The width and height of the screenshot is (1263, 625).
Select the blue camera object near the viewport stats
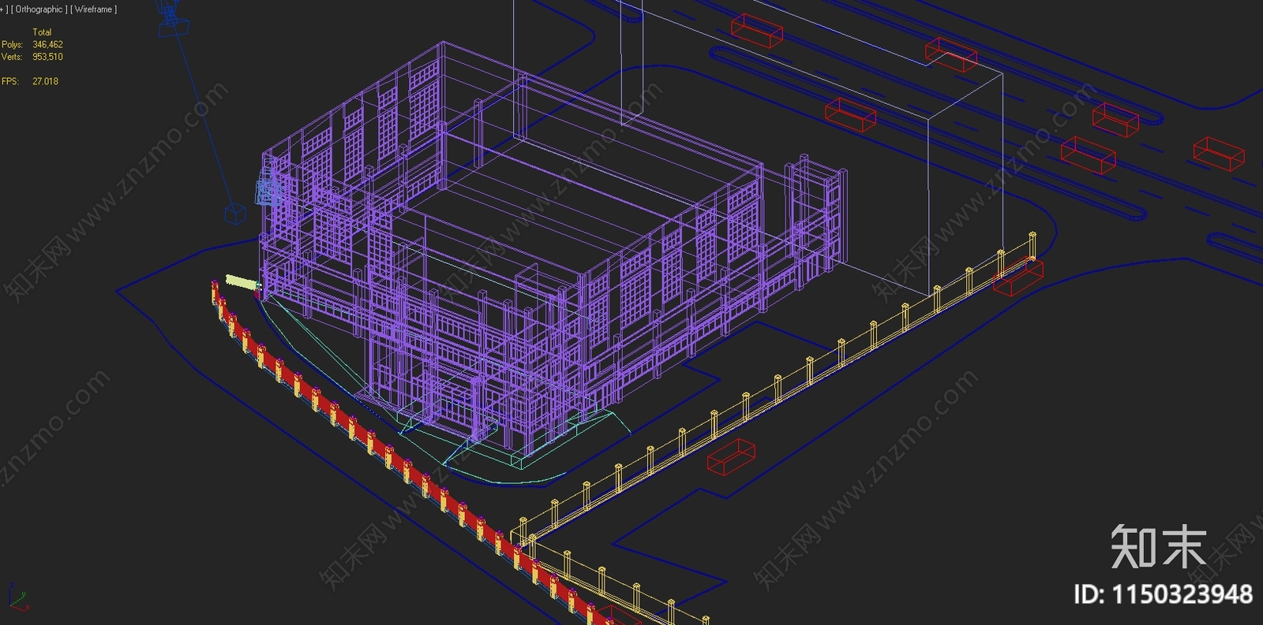172,20
